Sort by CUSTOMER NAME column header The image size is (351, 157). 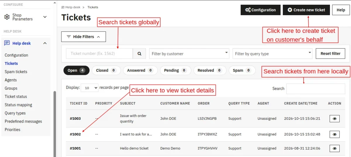pyautogui.click(x=175, y=103)
